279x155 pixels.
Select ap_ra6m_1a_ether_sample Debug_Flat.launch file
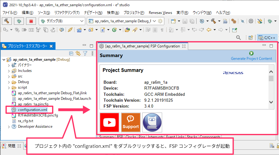tap(54, 99)
